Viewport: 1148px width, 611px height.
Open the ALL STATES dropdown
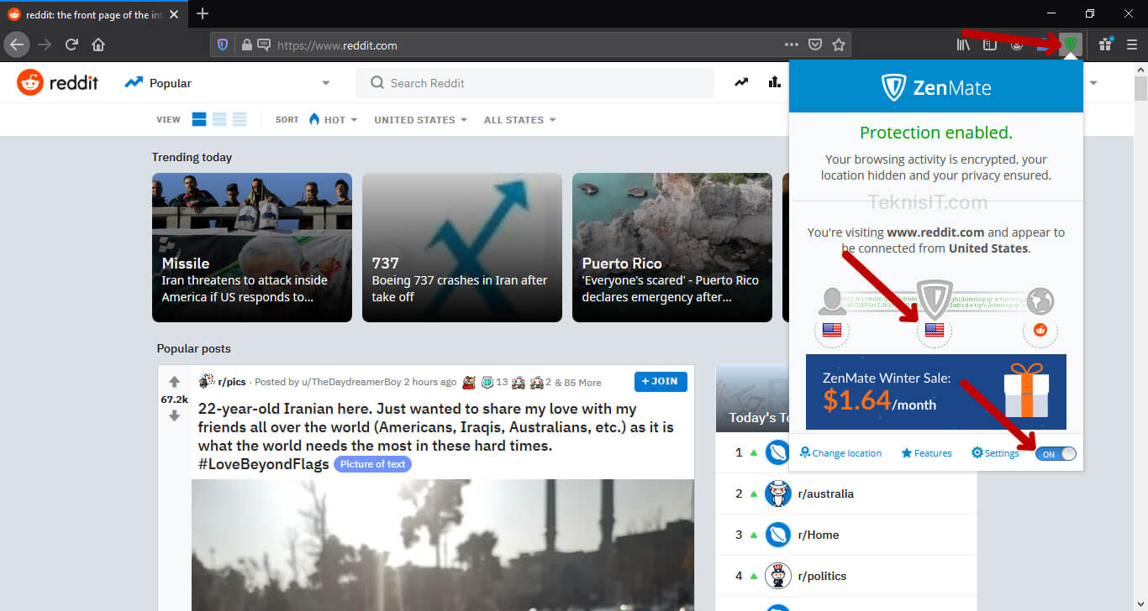(519, 120)
